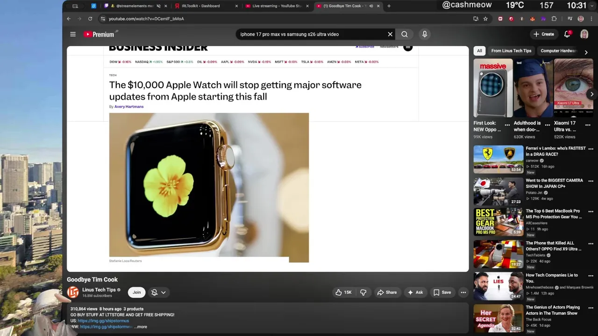Open the Linus Tech Tips channel name
598x336 pixels.
click(x=99, y=290)
